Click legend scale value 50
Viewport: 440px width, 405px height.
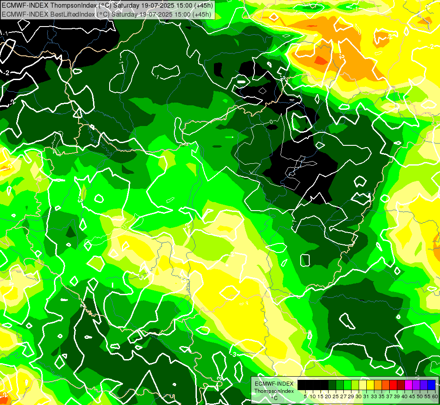coord(420,396)
